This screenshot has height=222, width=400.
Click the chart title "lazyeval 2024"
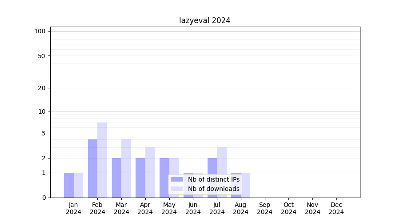pos(204,20)
